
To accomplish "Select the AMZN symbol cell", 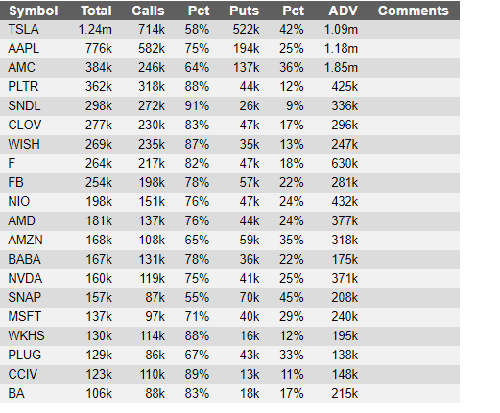I will pos(25,241).
